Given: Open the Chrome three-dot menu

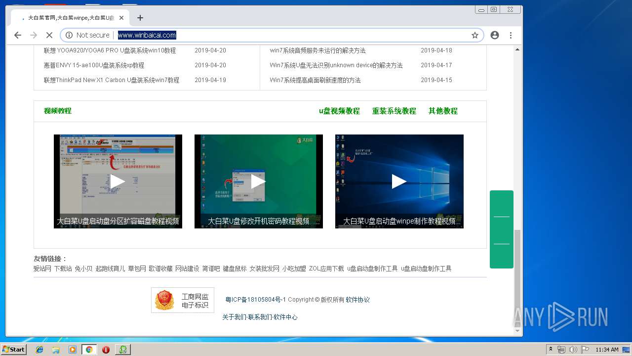Looking at the screenshot, I should pyautogui.click(x=511, y=35).
